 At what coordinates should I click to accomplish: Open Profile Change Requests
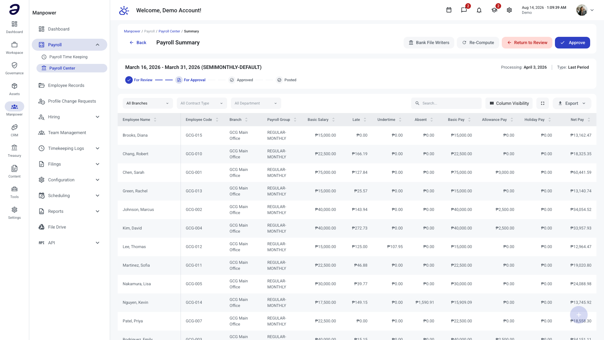click(69, 101)
